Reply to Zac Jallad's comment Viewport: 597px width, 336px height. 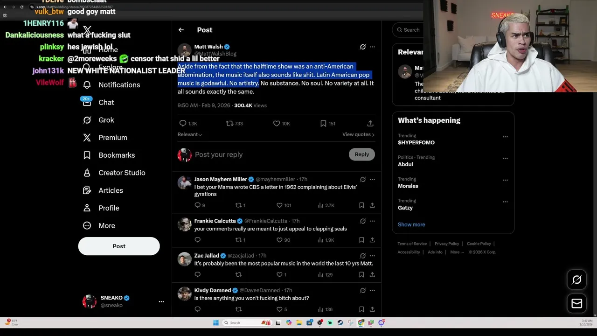coord(197,274)
